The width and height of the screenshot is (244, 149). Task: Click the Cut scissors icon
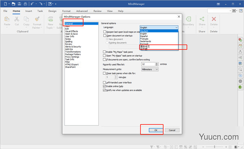pyautogui.click(x=17, y=19)
